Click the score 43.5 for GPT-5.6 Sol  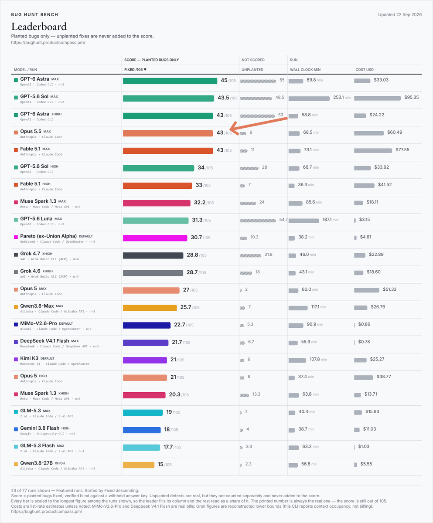(223, 98)
